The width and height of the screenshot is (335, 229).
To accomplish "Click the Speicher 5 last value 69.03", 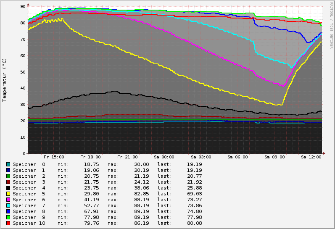I will (195, 194).
